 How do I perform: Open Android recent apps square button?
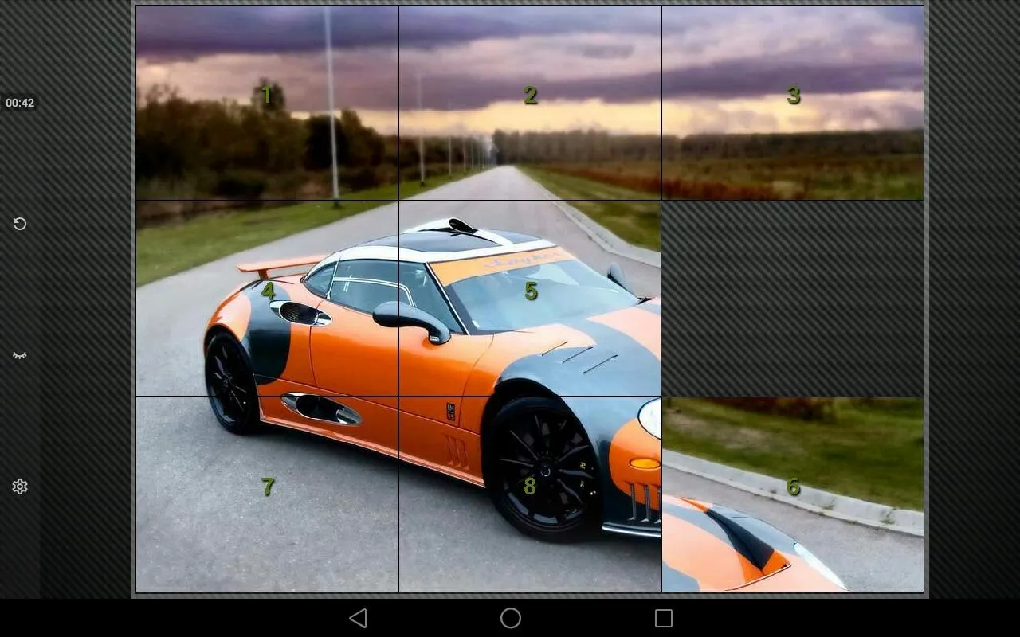click(664, 618)
